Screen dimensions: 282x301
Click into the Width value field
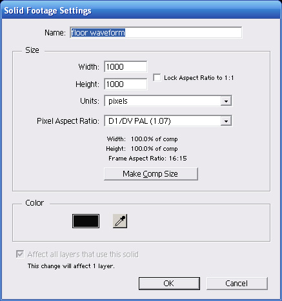pyautogui.click(x=126, y=66)
